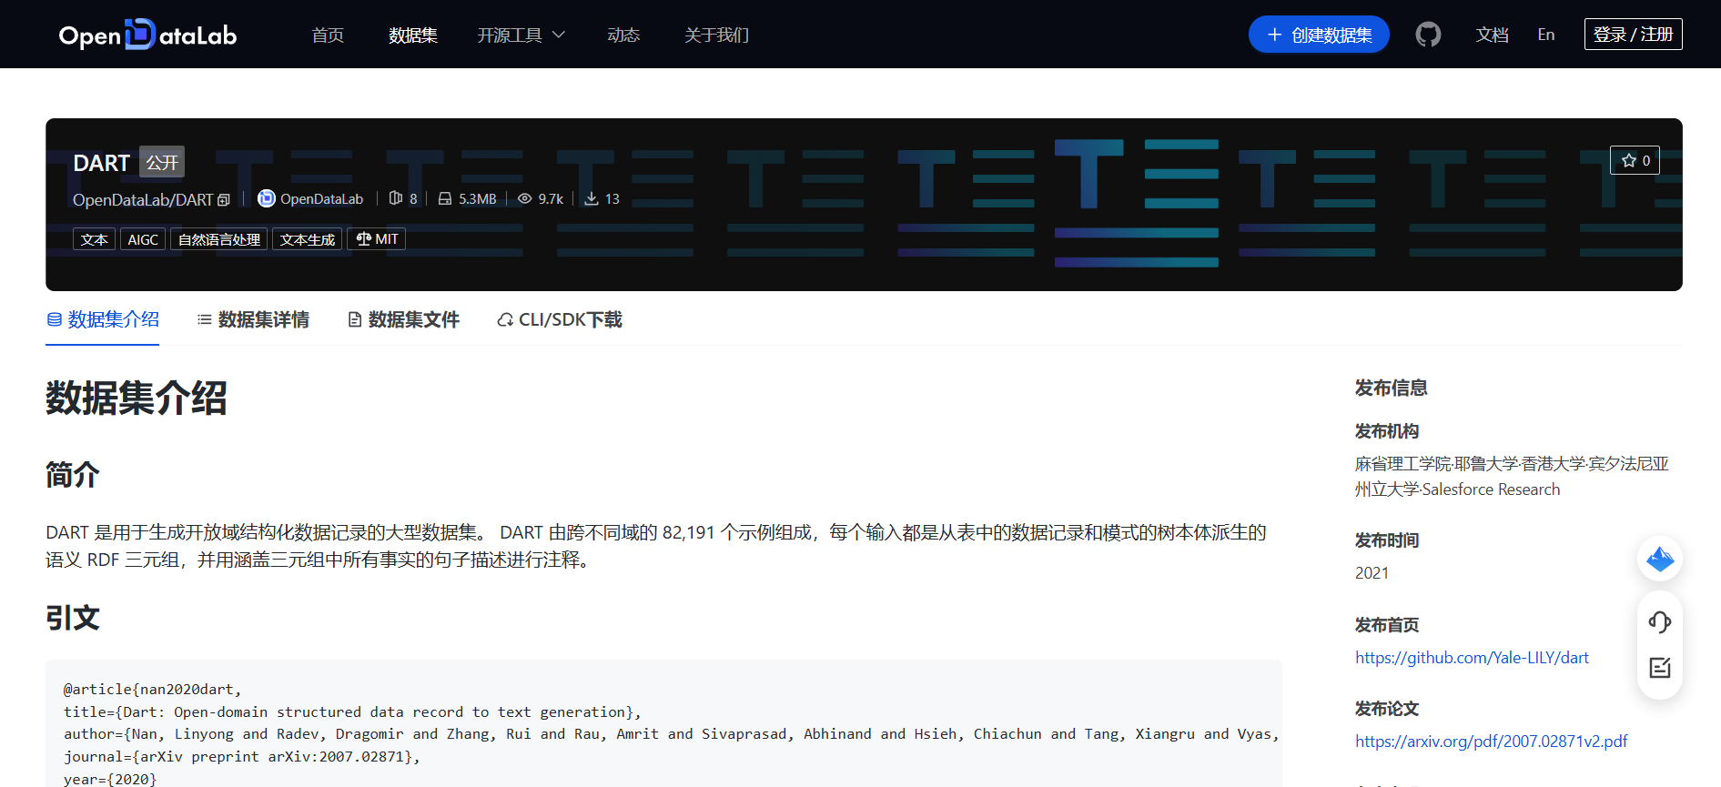Open the 文档 link

(x=1492, y=35)
